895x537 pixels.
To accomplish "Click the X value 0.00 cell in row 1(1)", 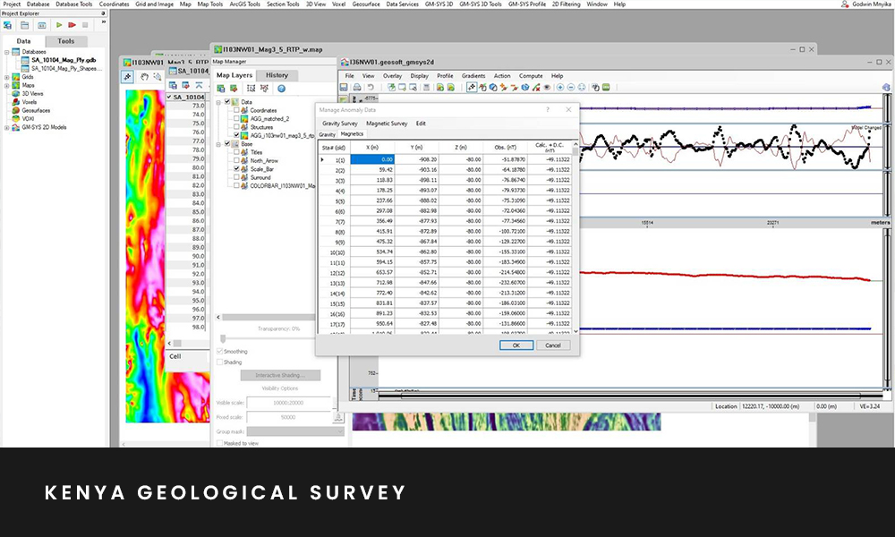I will (372, 160).
